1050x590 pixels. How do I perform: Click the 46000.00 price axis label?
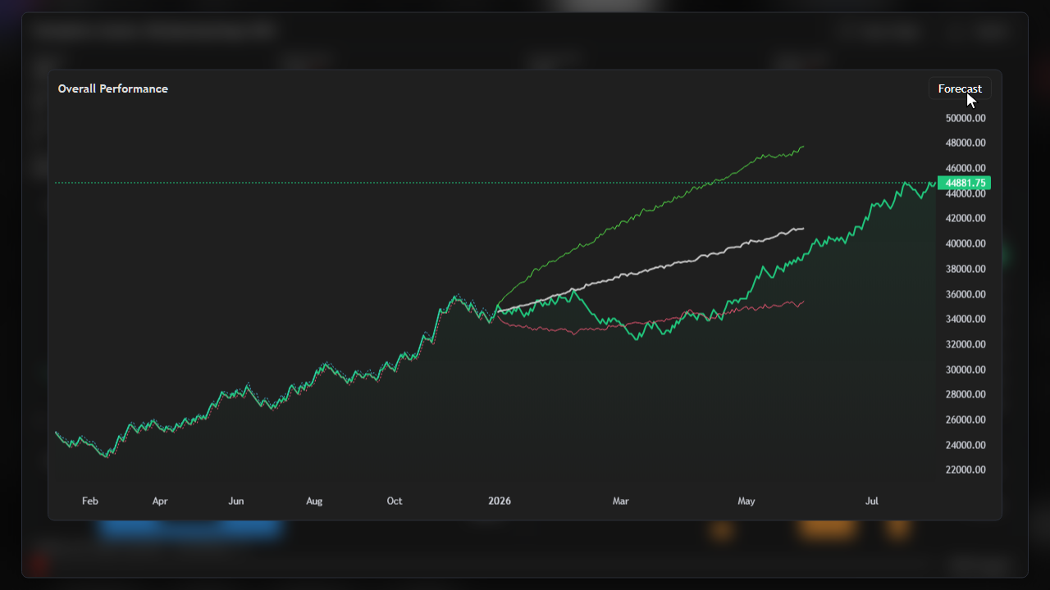coord(966,168)
